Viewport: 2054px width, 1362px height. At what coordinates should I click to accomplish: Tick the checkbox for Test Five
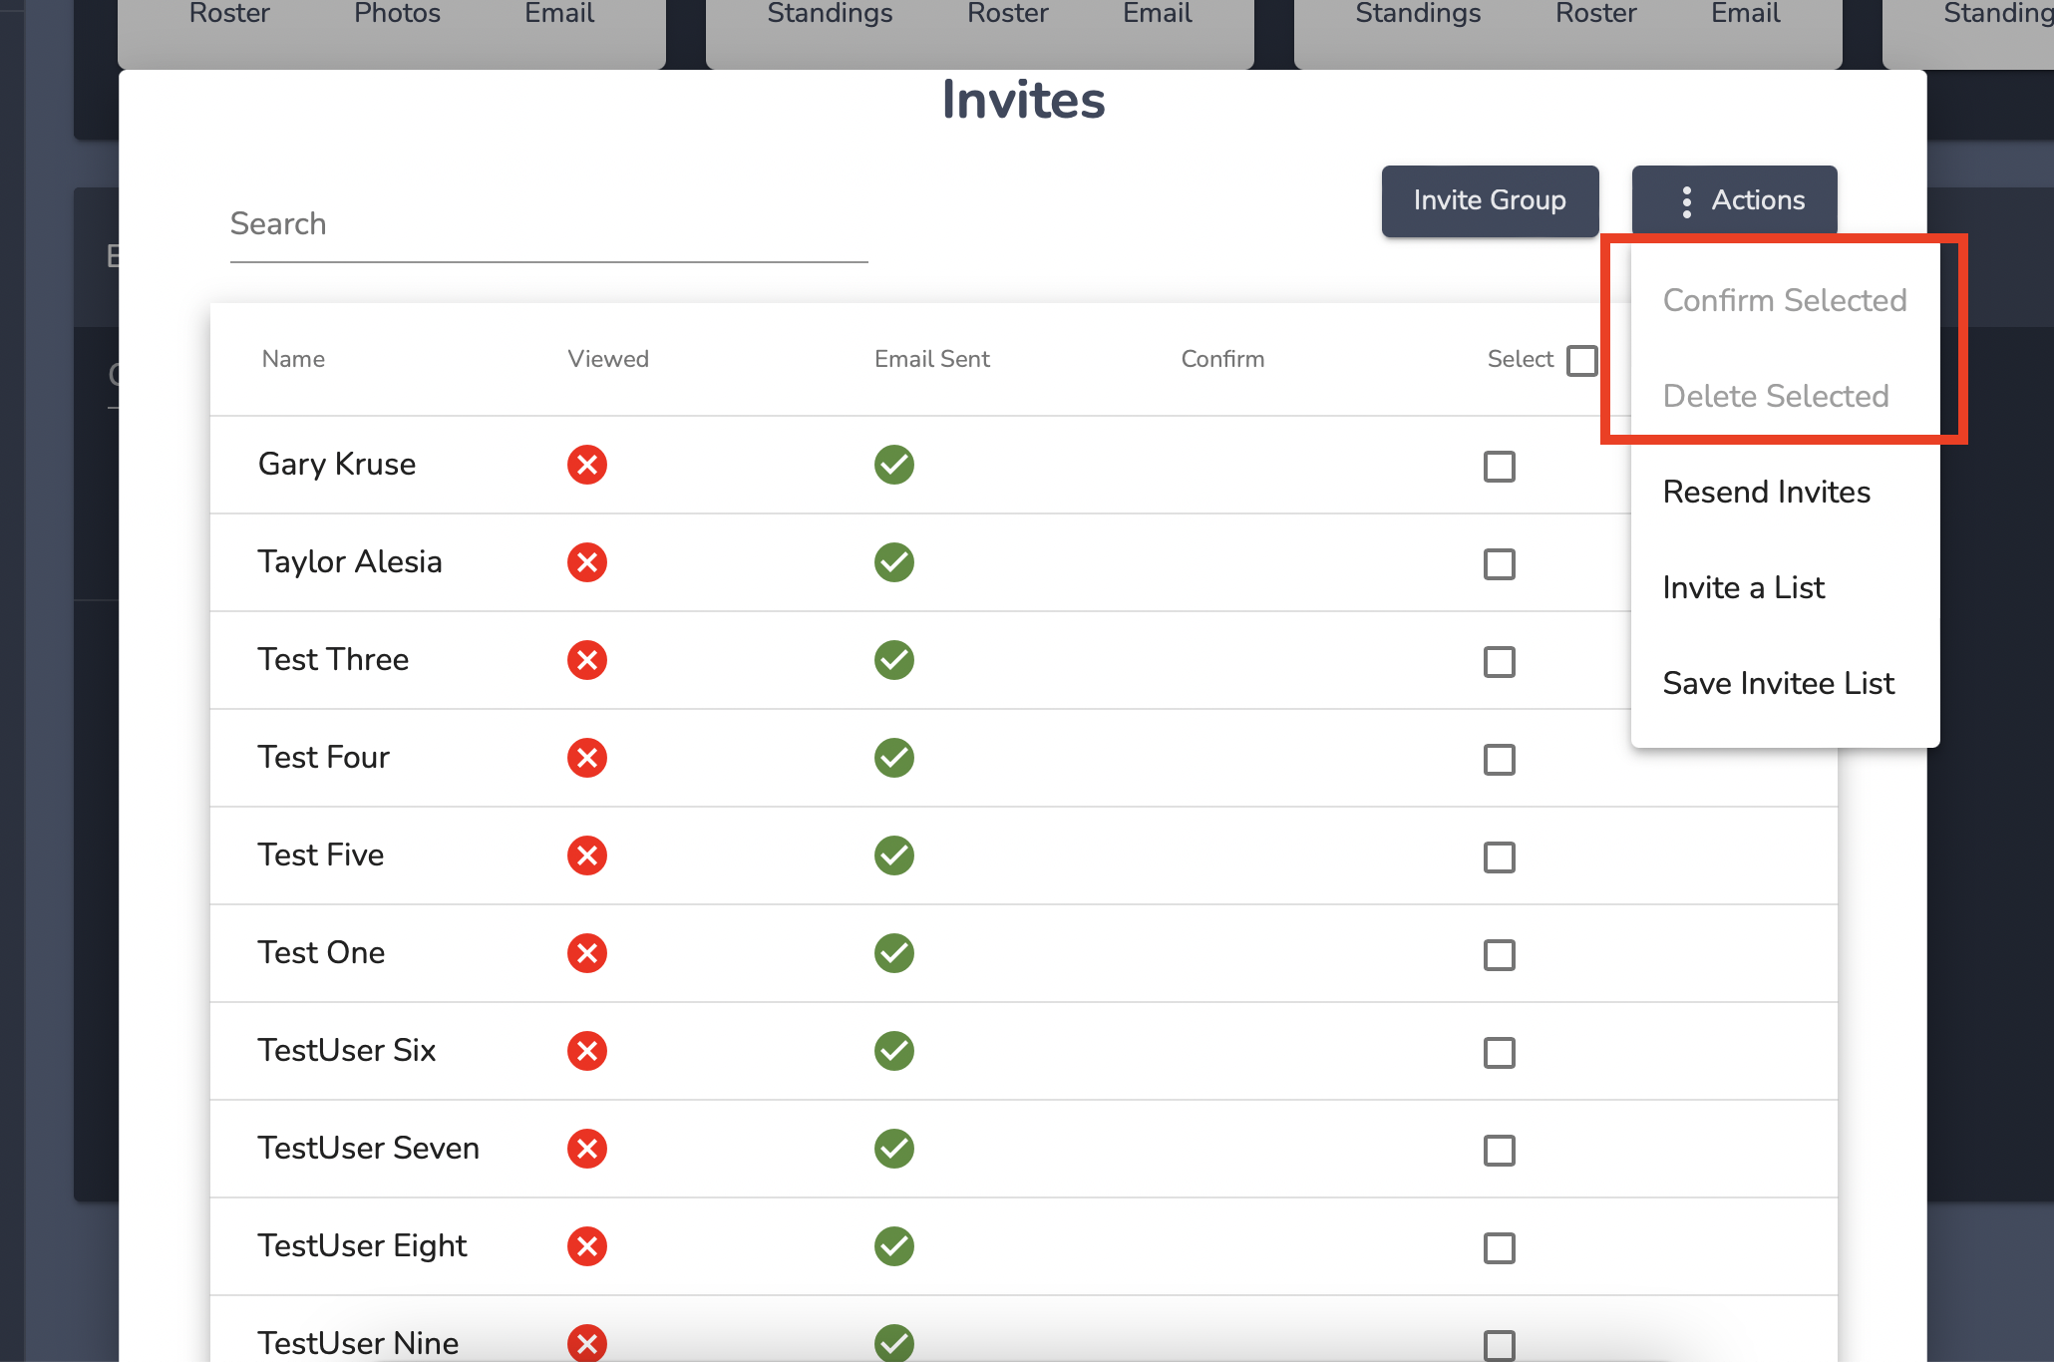point(1500,857)
